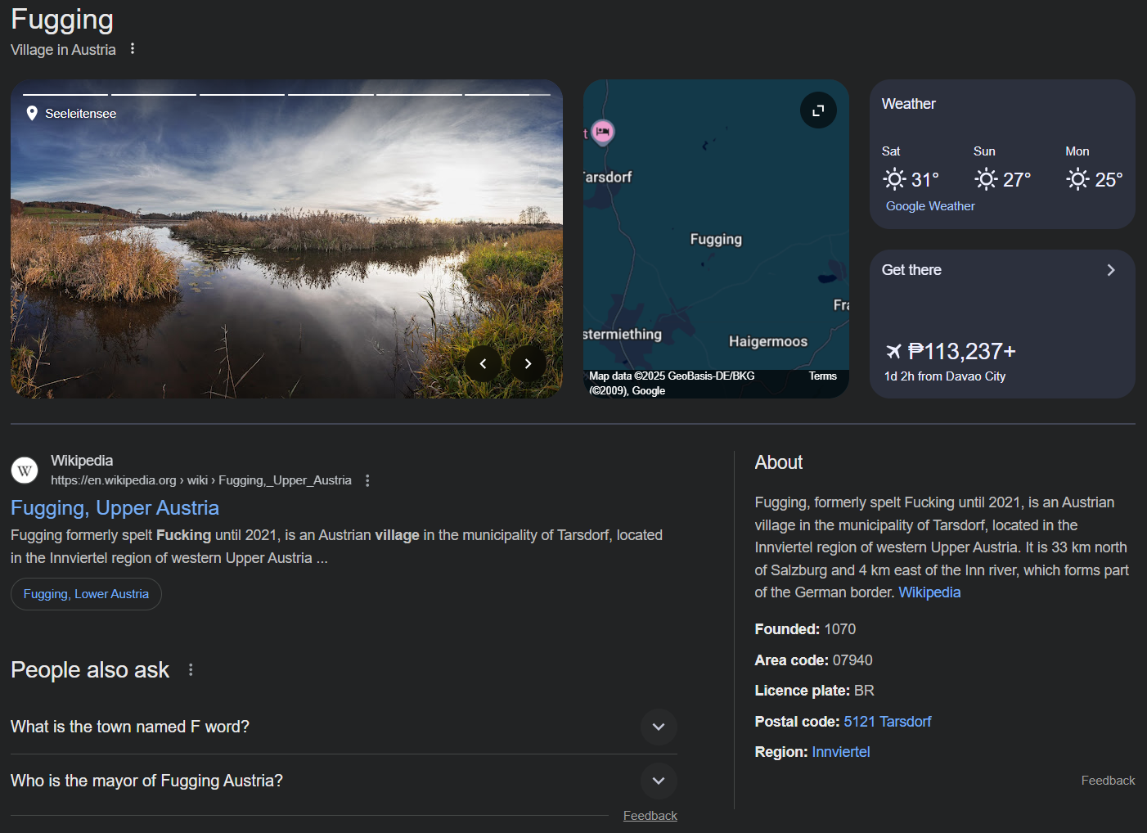
Task: Click the ₱113,237+ flight price
Action: (962, 352)
